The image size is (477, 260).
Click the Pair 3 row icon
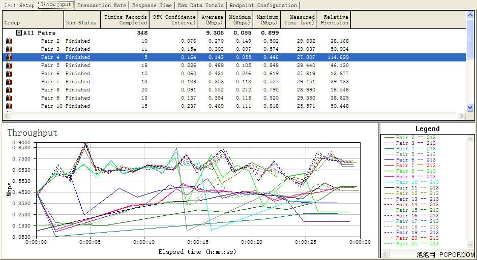9,49
